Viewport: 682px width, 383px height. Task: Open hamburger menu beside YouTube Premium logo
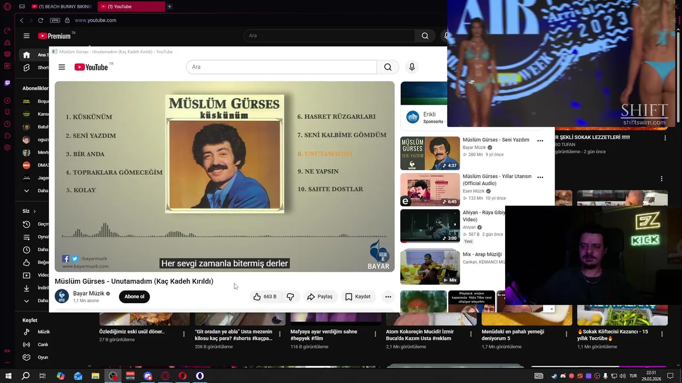click(x=27, y=36)
